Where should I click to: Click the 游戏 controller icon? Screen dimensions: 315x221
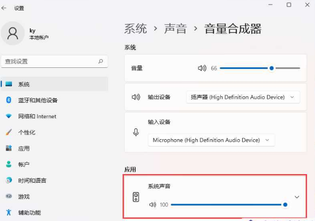pos(8,196)
